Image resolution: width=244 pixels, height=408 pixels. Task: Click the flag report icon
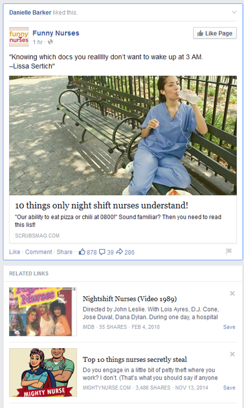pyautogui.click(x=229, y=251)
